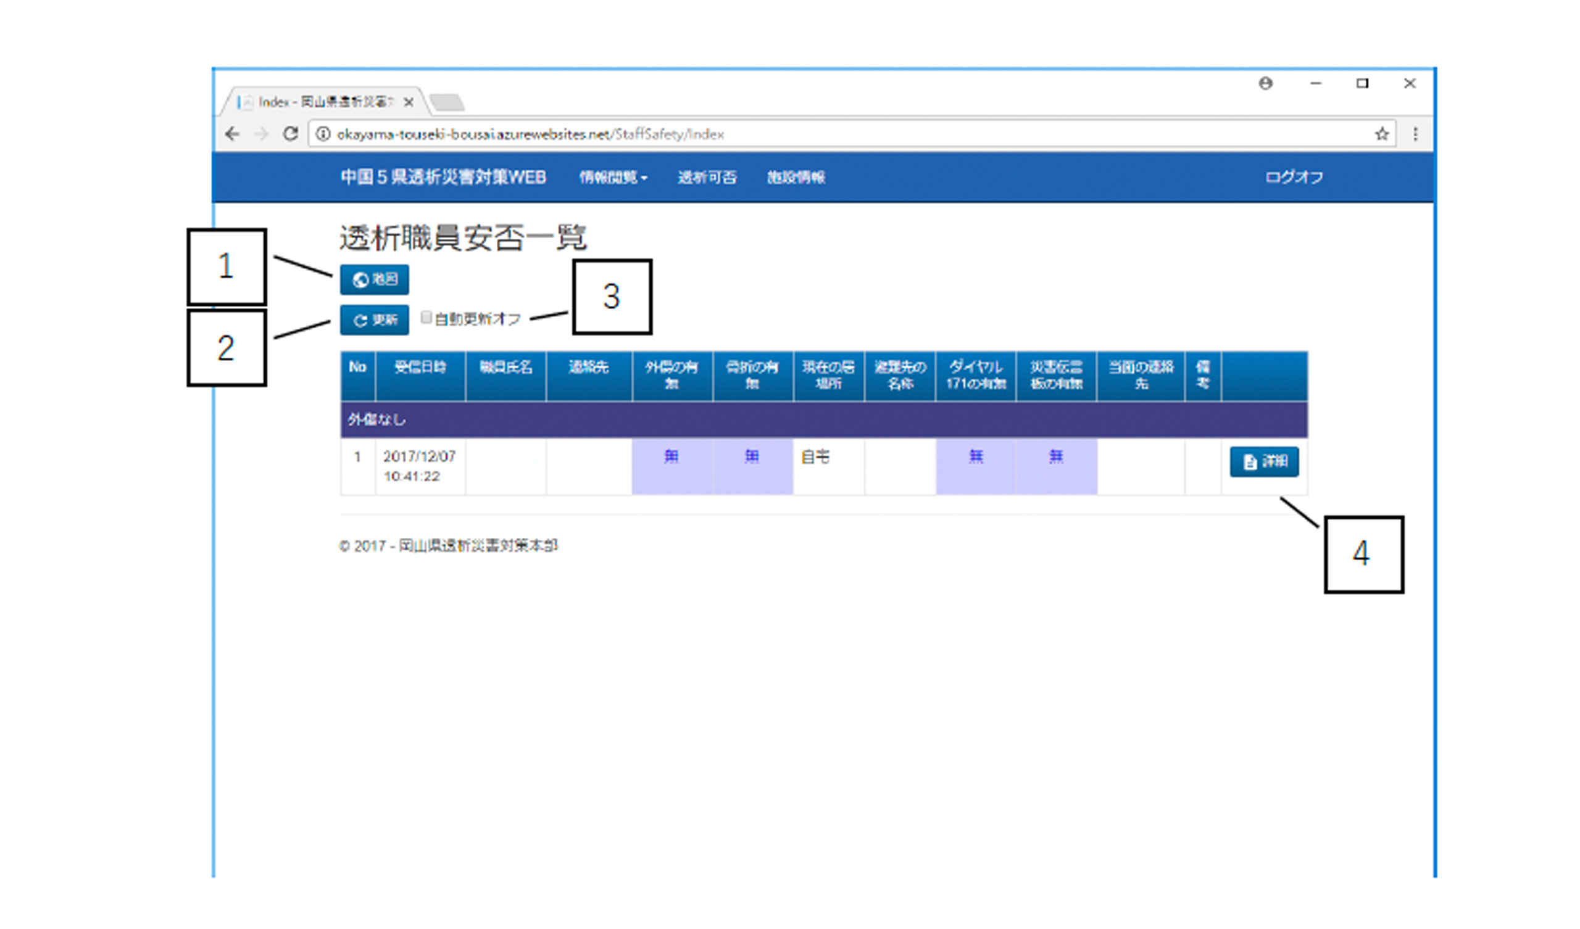Click the Chrome profile account icon
Image resolution: width=1580 pixels, height=929 pixels.
1265,83
